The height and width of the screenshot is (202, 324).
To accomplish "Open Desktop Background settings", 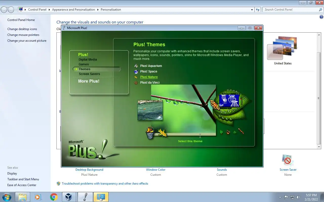I will tap(89, 170).
